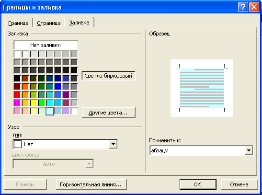Select the sky blue swatch beside cyan
The image size is (262, 195).
(58, 103)
